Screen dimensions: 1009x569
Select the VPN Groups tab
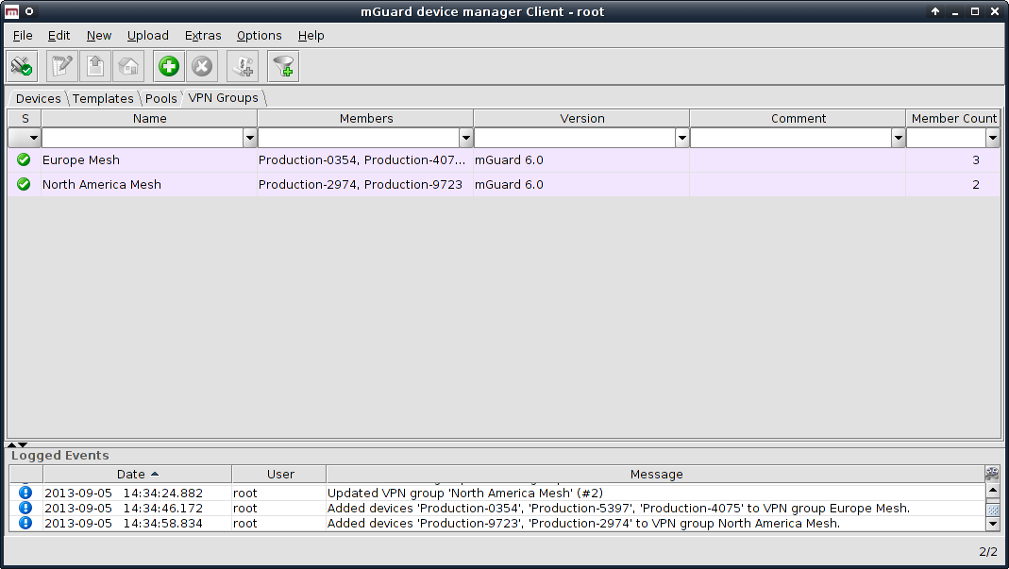point(224,98)
